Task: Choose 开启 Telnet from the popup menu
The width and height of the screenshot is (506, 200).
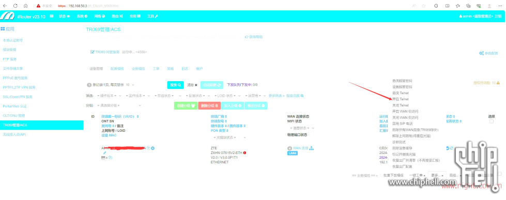Action: pyautogui.click(x=400, y=99)
